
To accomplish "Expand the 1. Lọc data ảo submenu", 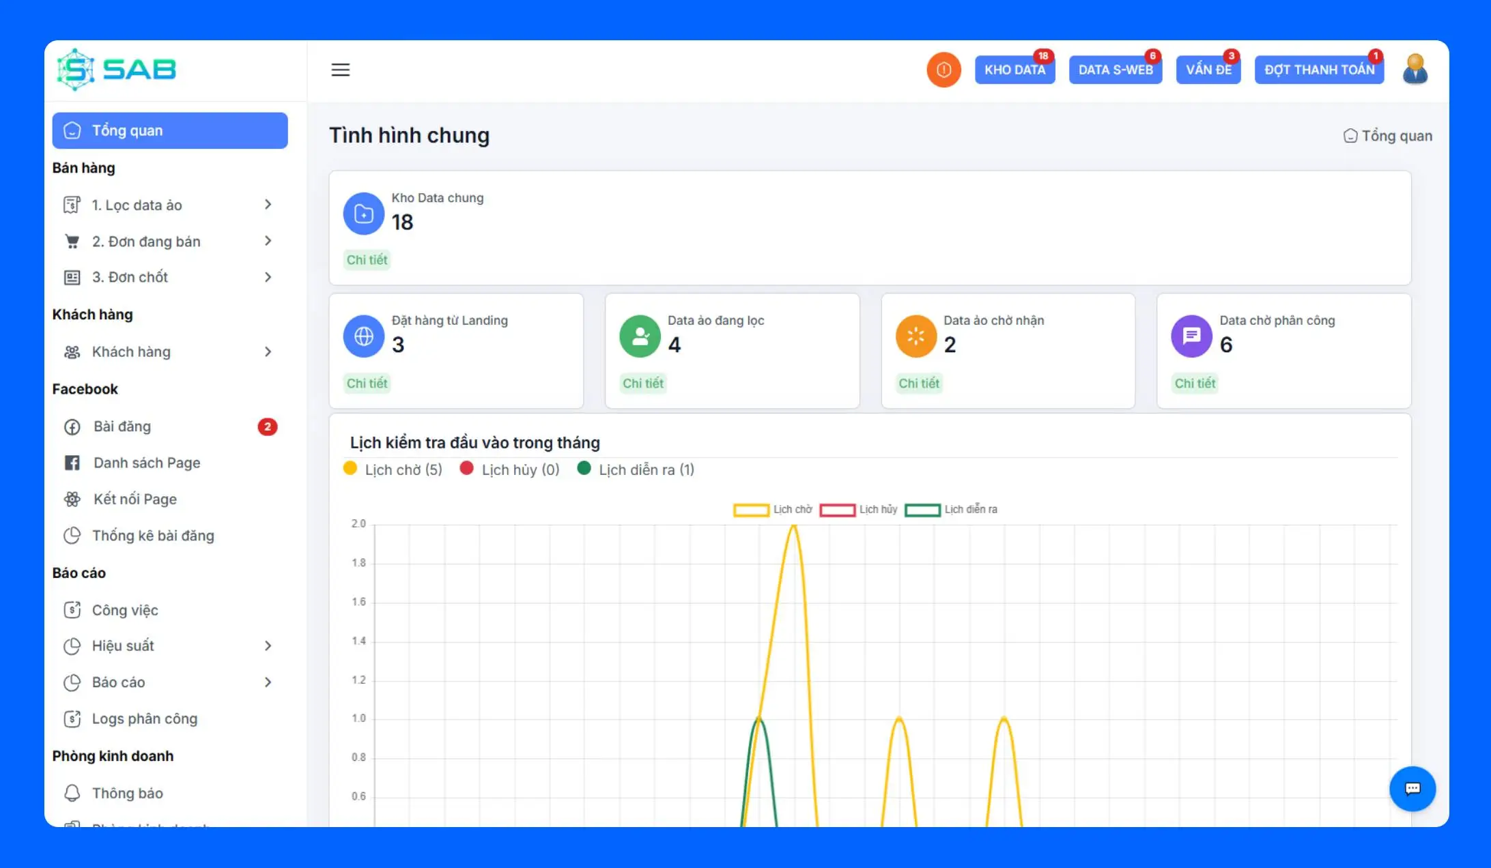I will pos(266,205).
